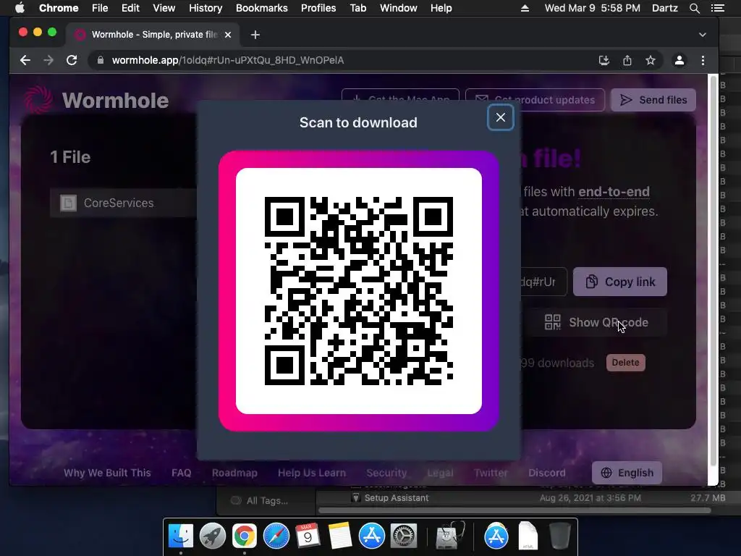Viewport: 741px width, 556px height.
Task: Open the Bookmarks menu
Action: pos(262,8)
